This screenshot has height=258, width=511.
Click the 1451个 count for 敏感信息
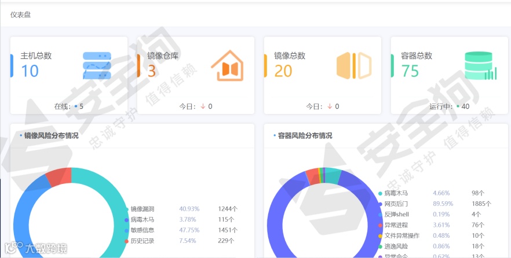point(228,230)
